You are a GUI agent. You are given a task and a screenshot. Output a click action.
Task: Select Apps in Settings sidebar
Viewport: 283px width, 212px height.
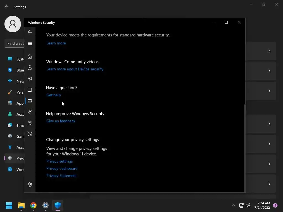pos(15,103)
